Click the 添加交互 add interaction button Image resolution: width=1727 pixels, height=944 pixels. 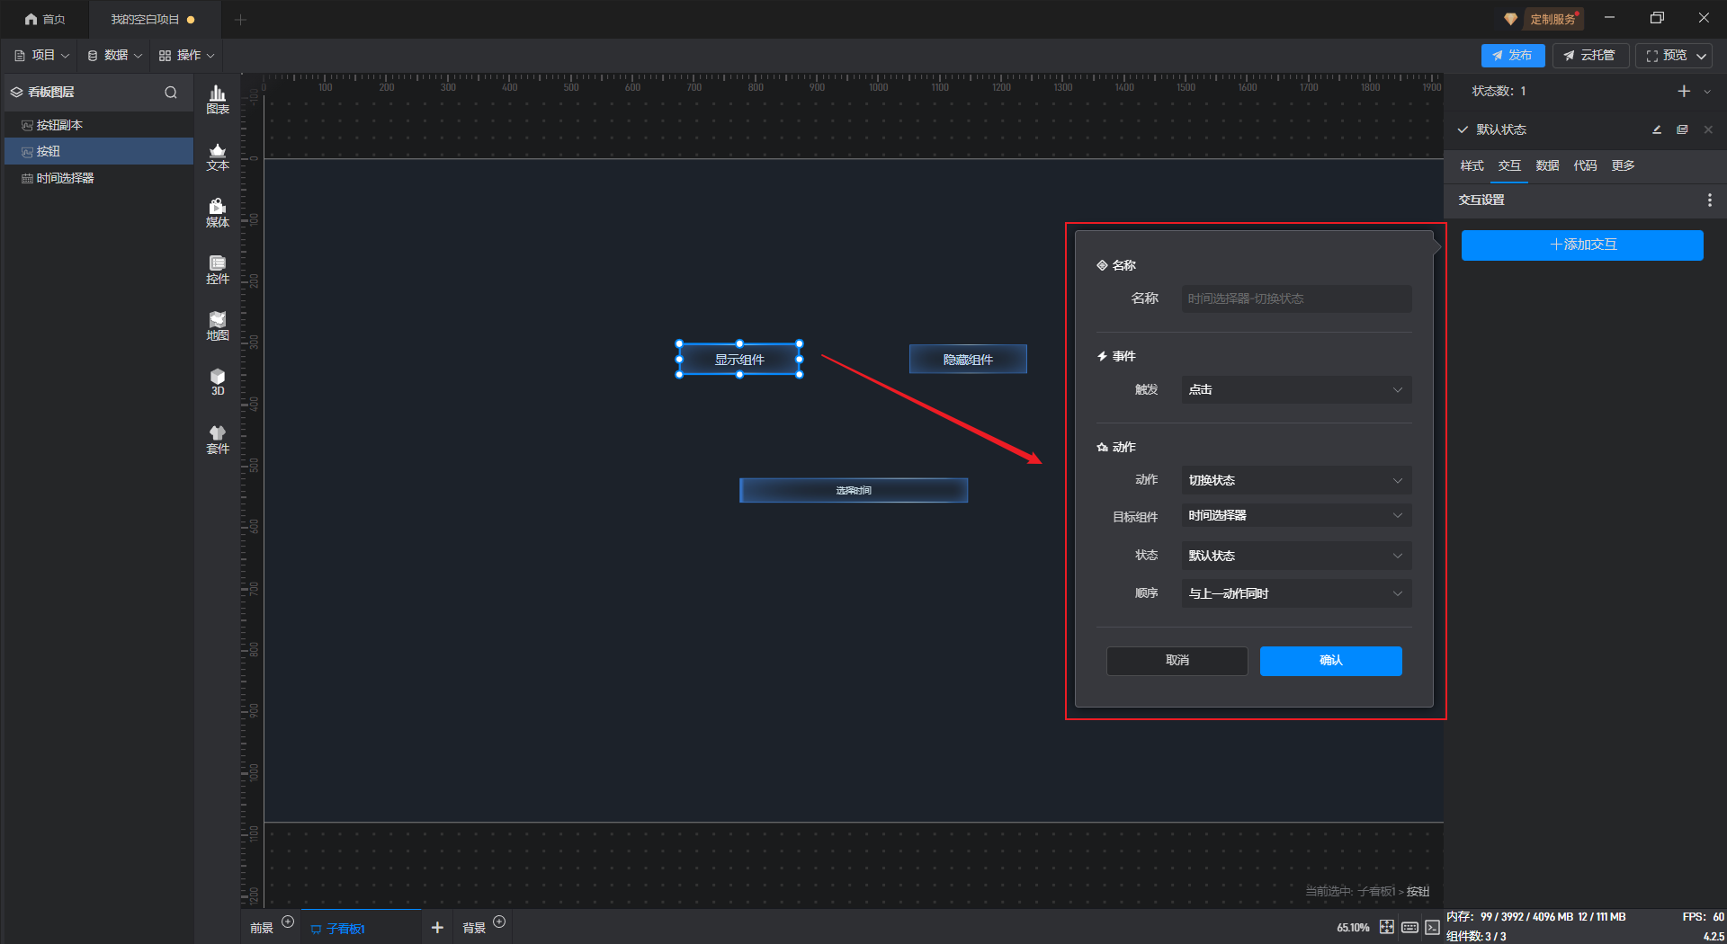[x=1581, y=245]
